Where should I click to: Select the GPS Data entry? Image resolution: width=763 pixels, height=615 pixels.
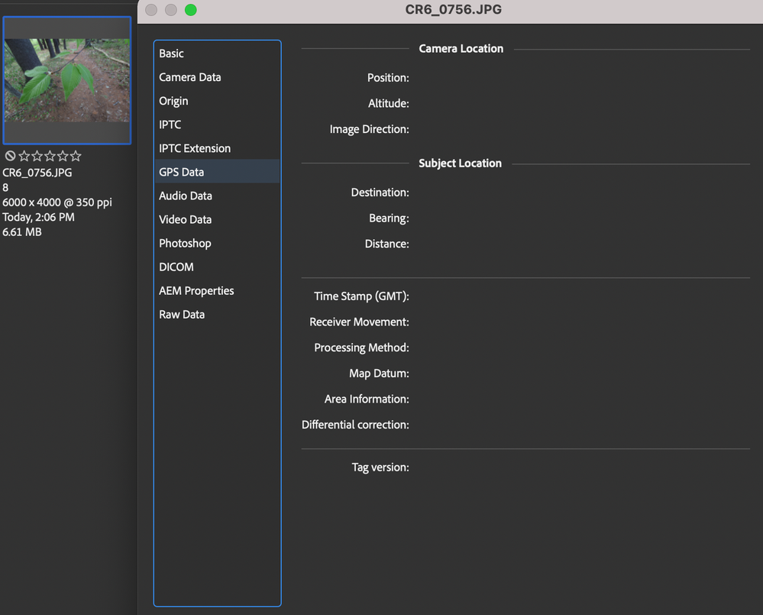pos(181,172)
